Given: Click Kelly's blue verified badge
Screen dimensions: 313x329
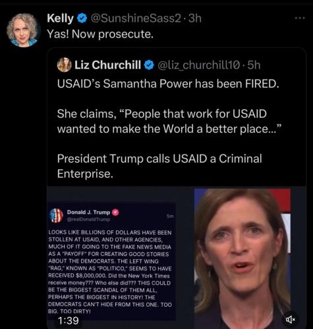Looking at the screenshot, I should 82,18.
